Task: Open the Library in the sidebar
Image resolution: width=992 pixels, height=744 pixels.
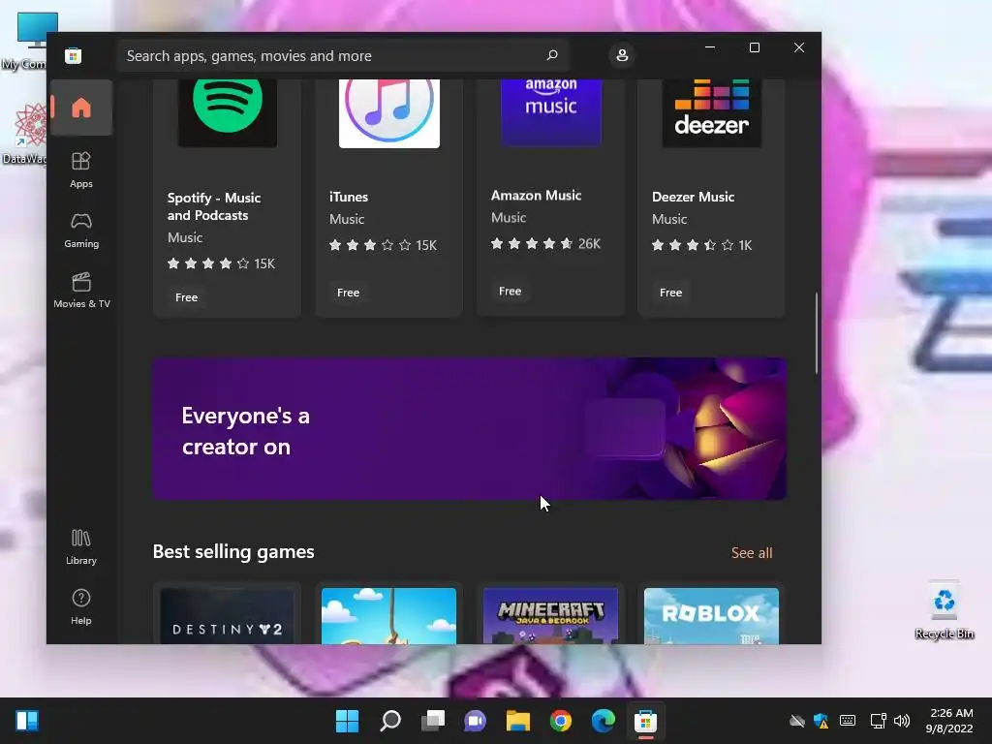Action: pyautogui.click(x=81, y=547)
